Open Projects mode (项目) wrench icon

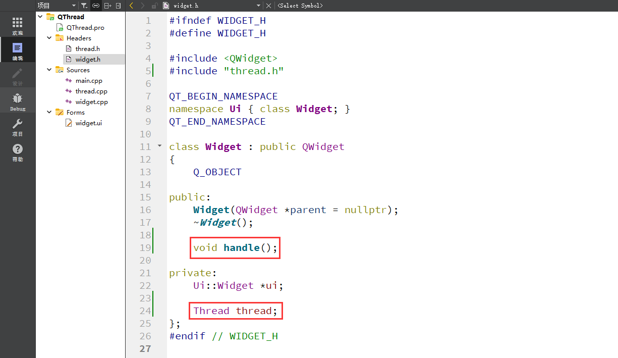(x=18, y=126)
